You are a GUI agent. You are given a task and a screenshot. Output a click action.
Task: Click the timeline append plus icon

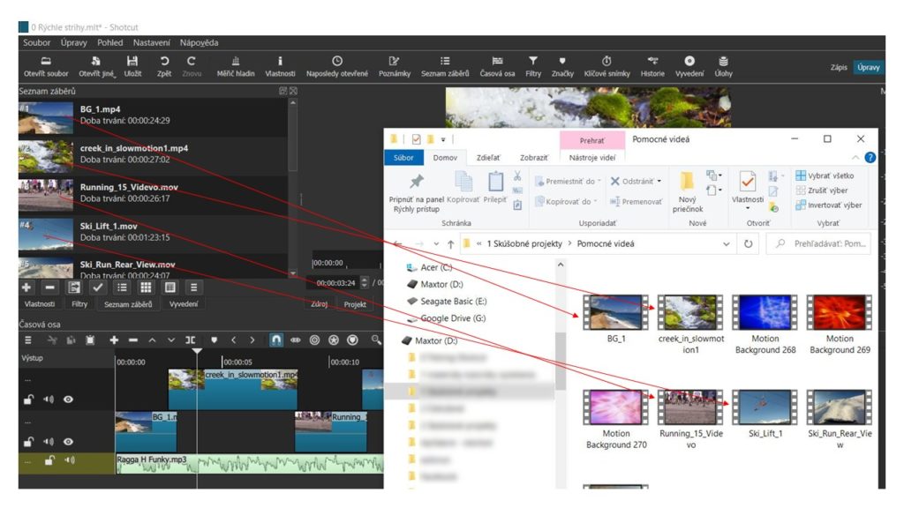114,340
